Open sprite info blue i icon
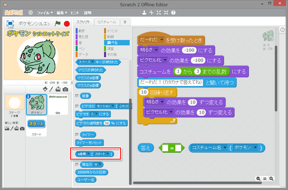This screenshot has height=190, width=288. click(x=28, y=96)
